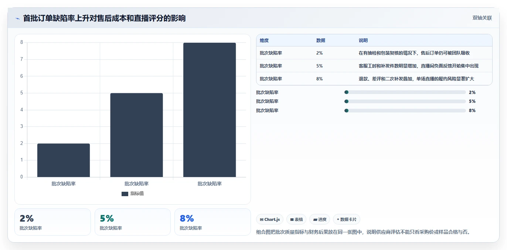Viewport: 507px width, 250px height.
Task: Click the 表格 tag
Action: click(x=296, y=219)
